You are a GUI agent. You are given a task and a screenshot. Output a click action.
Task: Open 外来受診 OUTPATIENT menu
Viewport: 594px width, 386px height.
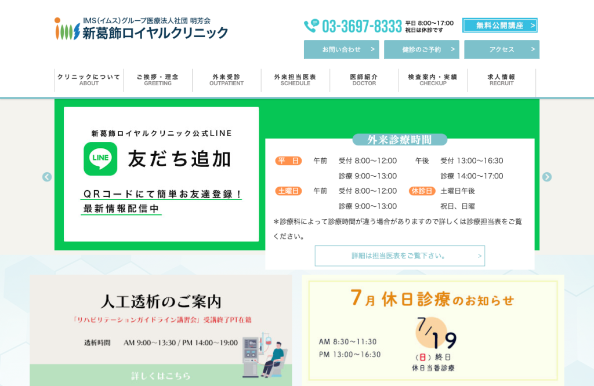[227, 80]
